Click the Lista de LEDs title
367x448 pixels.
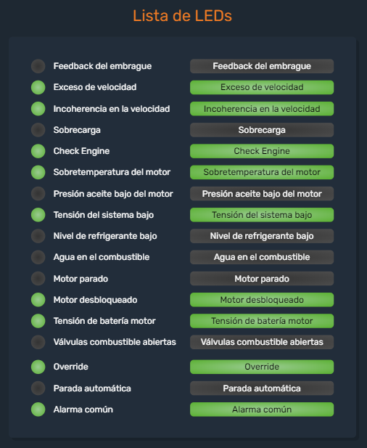tap(182, 16)
